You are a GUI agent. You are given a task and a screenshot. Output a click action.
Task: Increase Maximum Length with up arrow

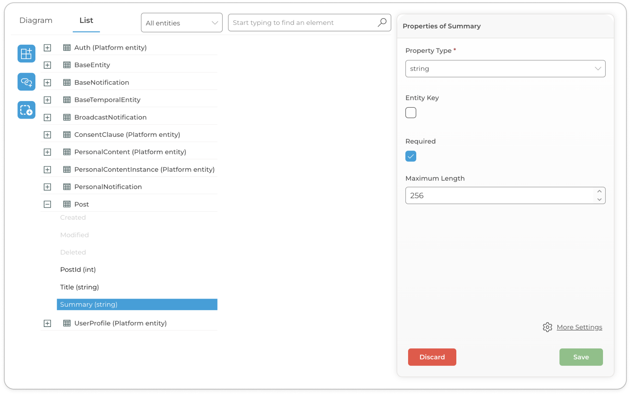coord(599,191)
